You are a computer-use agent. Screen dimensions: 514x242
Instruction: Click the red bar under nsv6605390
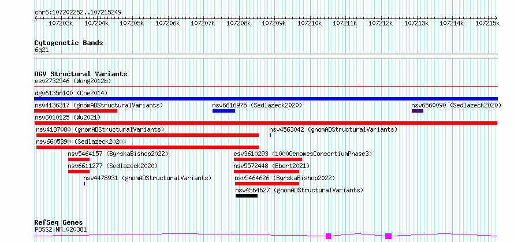(x=147, y=147)
